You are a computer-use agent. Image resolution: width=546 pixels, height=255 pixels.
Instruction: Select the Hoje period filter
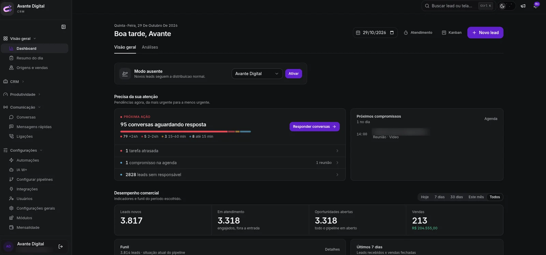click(425, 197)
